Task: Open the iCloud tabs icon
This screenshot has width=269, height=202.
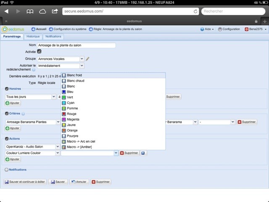Action: tap(42, 11)
